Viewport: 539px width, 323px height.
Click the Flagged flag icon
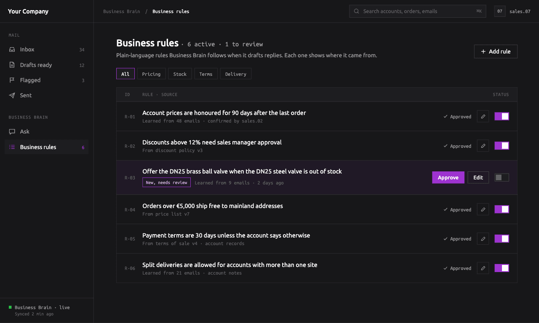[x=12, y=80]
